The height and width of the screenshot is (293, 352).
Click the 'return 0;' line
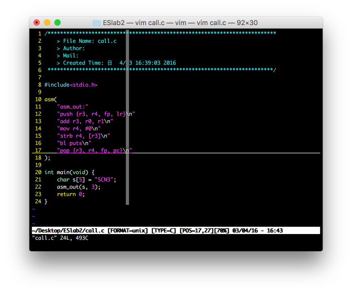click(x=71, y=194)
